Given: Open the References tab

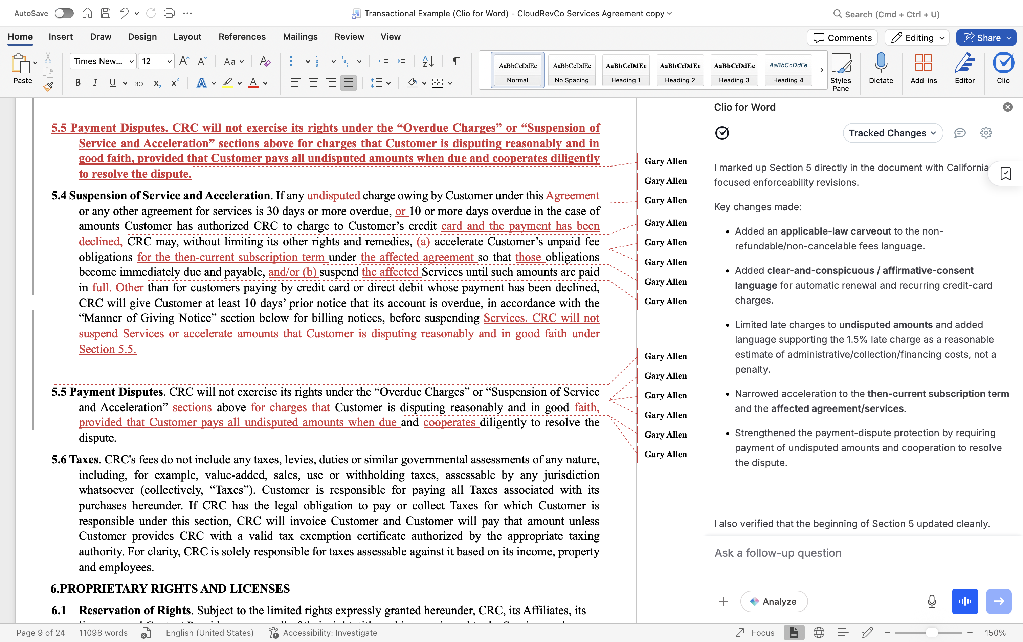Looking at the screenshot, I should coord(242,37).
